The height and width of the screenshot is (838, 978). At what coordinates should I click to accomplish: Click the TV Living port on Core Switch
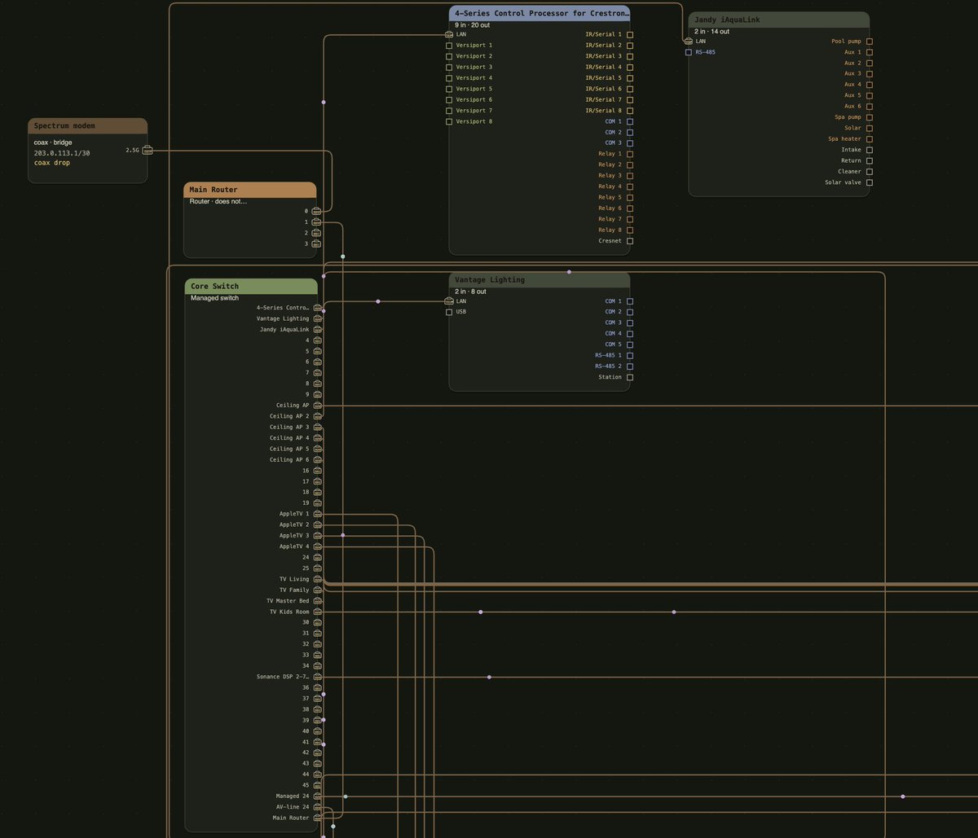tap(318, 579)
